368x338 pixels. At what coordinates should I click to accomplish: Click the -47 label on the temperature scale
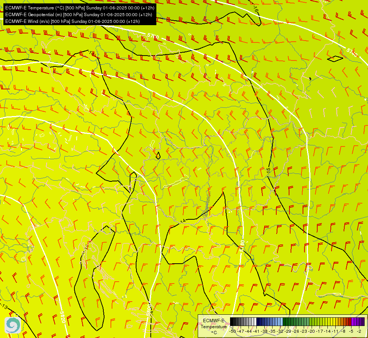[241, 331]
